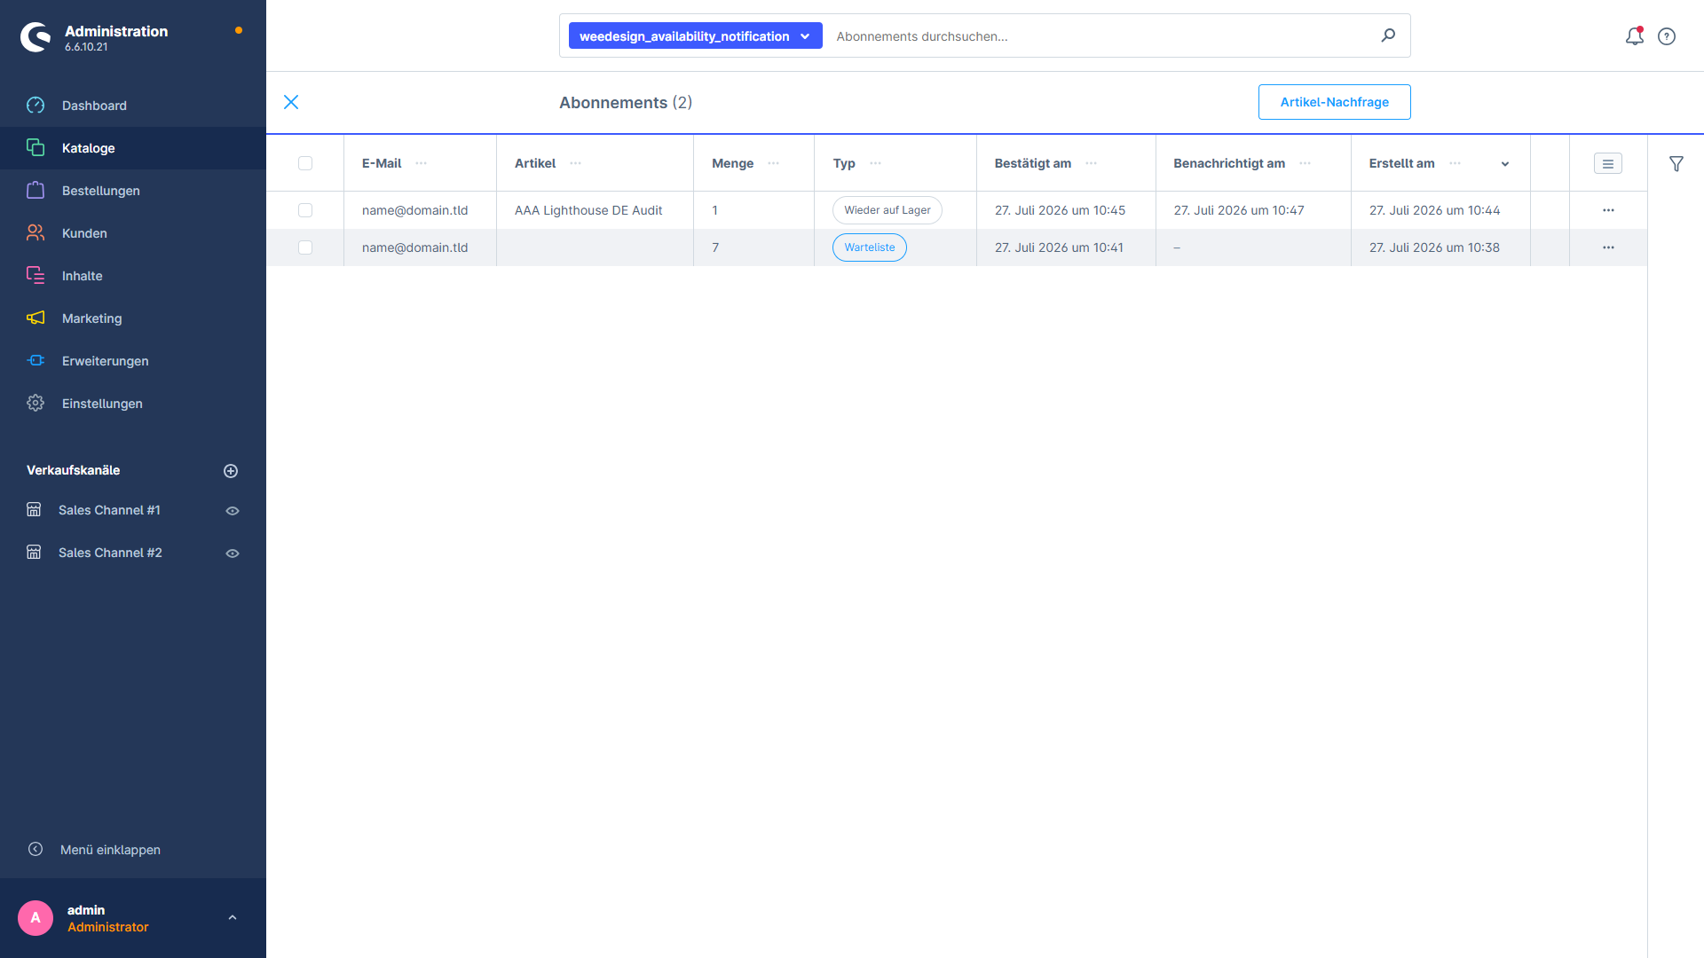Viewport: 1704px width, 958px height.
Task: Expand the weedesign_availability_notification search type dropdown
Action: [695, 36]
